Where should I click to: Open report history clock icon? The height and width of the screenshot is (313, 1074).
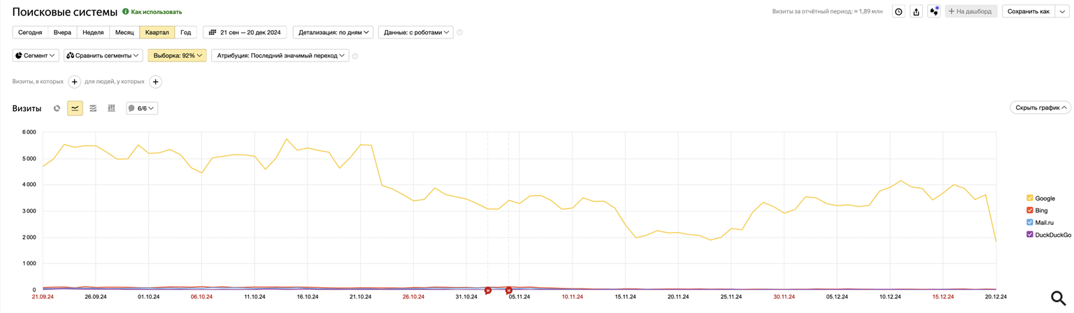(x=898, y=11)
